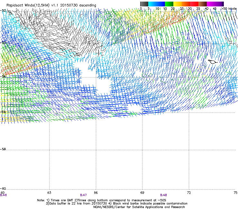The height and width of the screenshot is (209, 238).
Task: Click the Rapidscat Winds title text
Action: (51, 5)
